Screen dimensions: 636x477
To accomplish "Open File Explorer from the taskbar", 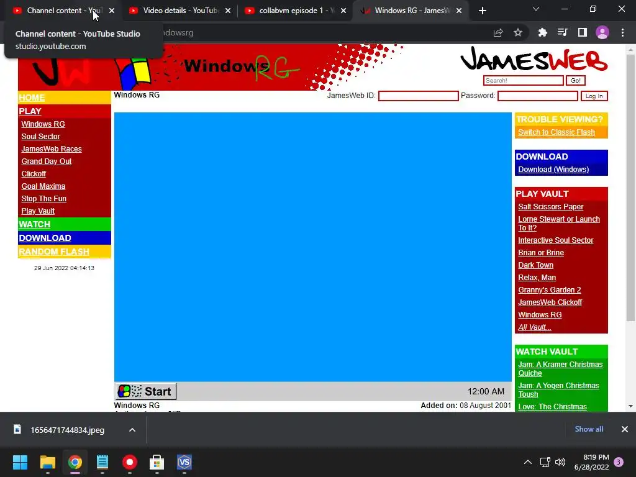I will click(47, 462).
